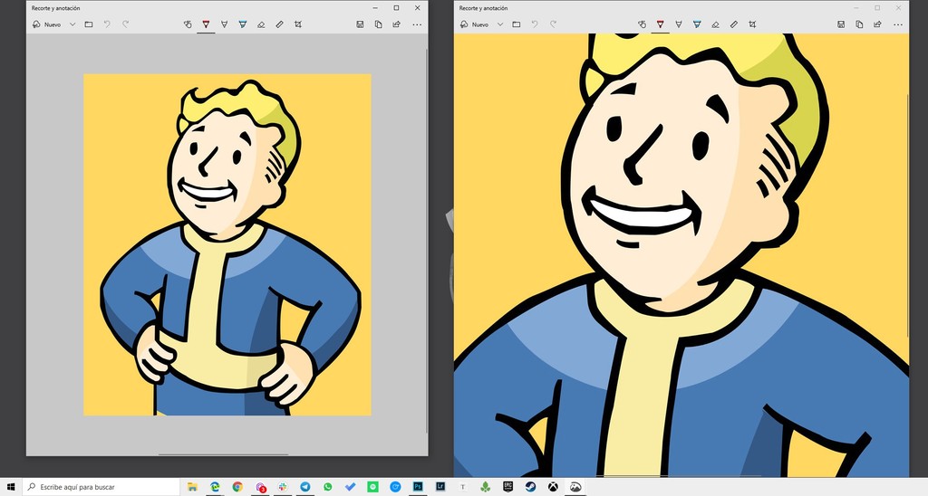Copy snip in the left window
928x496 pixels.
coord(378,24)
